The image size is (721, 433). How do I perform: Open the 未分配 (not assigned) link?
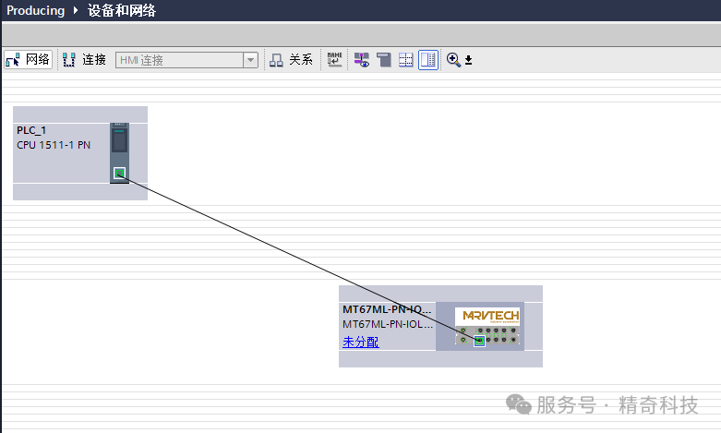361,342
